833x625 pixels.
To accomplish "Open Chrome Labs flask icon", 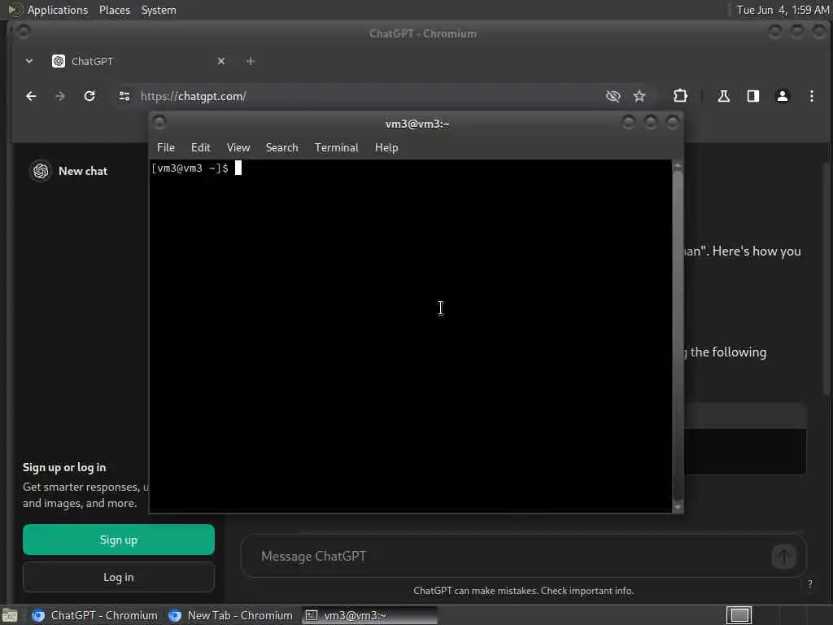I will pos(723,96).
